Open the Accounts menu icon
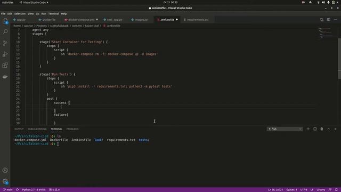 [5, 170]
